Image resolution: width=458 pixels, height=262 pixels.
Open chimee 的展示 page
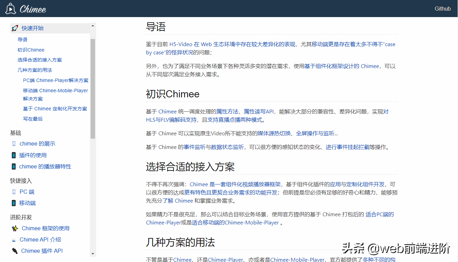pos(37,144)
